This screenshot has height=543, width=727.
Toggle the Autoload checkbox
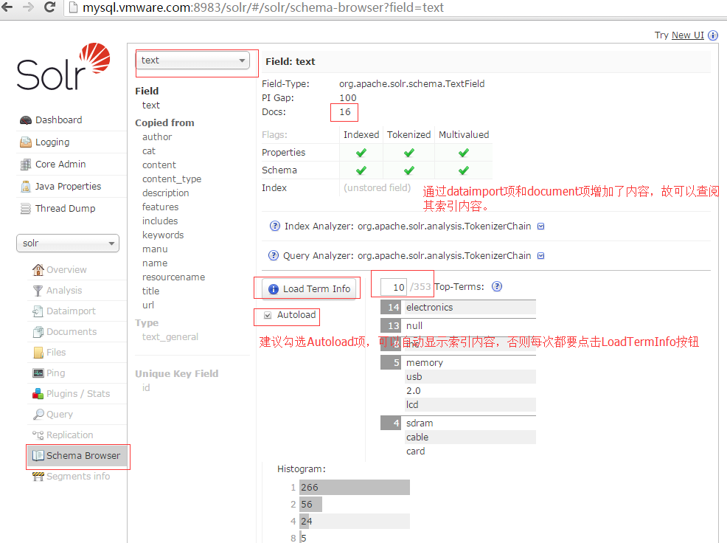268,316
